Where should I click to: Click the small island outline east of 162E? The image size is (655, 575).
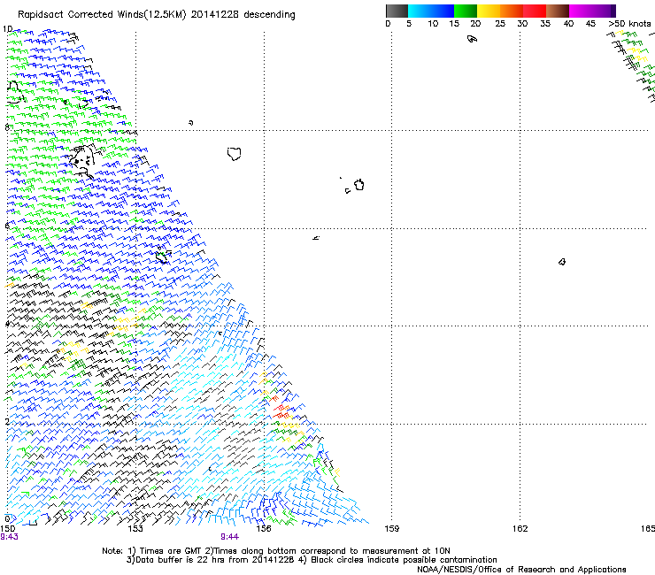point(562,262)
